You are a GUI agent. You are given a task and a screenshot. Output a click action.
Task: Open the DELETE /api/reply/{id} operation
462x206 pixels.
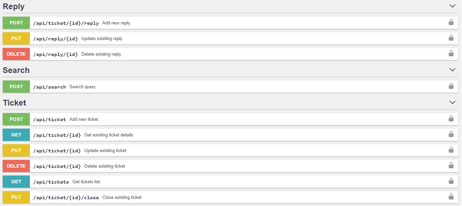point(230,54)
